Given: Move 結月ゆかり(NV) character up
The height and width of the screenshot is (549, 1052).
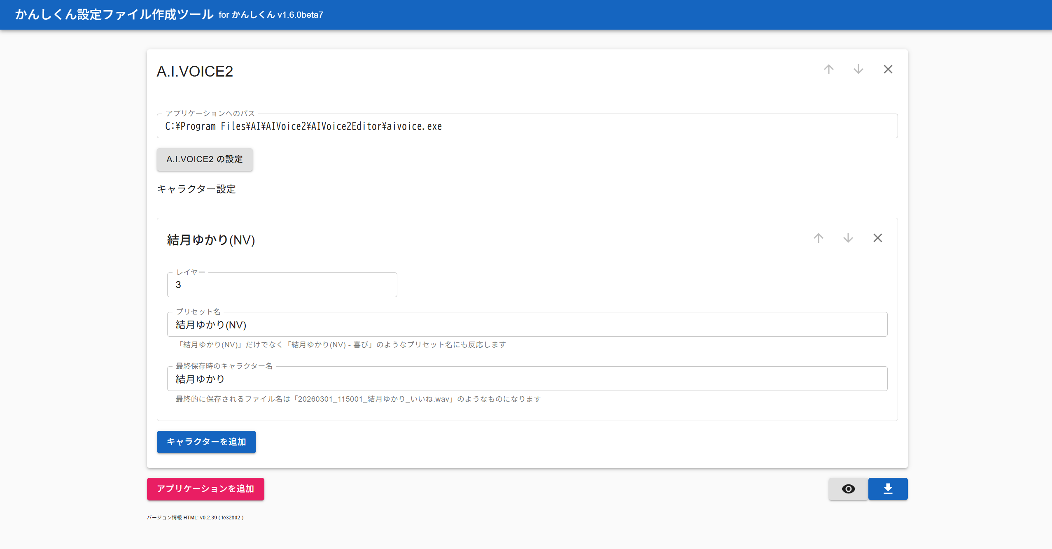Looking at the screenshot, I should [x=818, y=238].
